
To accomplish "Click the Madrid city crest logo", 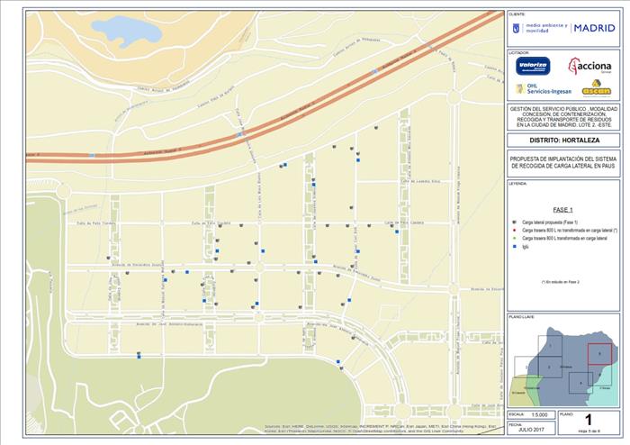I will pos(517,29).
